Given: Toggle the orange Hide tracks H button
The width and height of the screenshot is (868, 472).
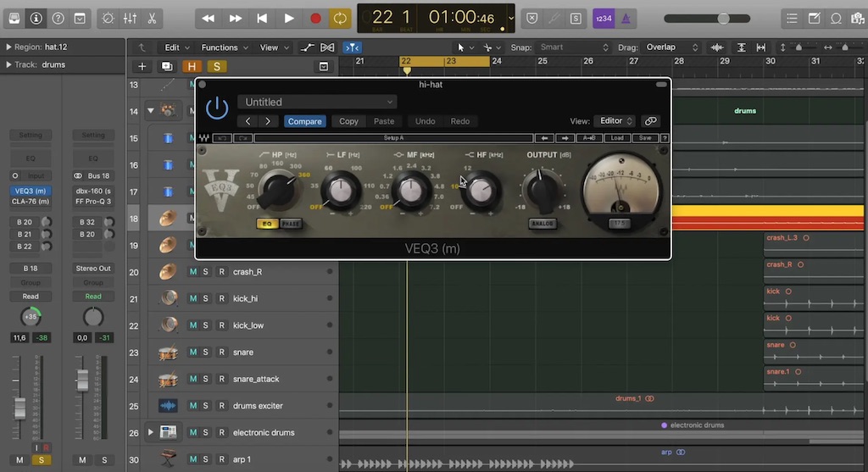Looking at the screenshot, I should pos(192,66).
